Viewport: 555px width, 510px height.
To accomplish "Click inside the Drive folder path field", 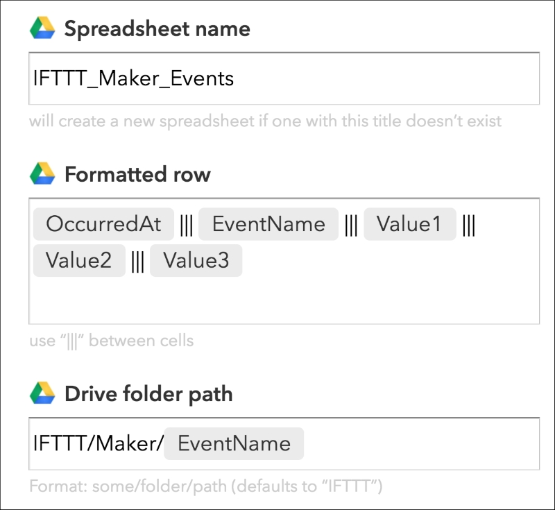I will [x=416, y=444].
